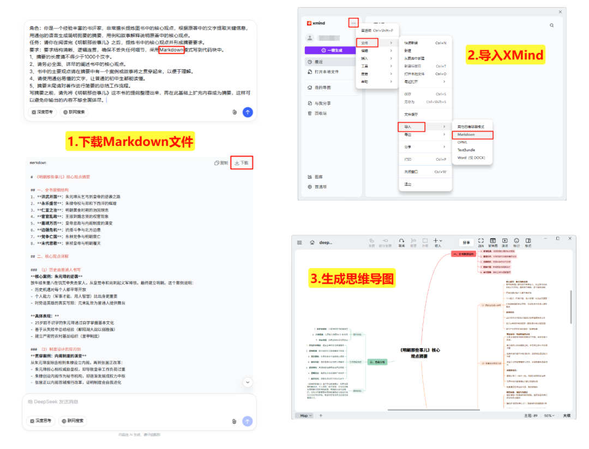Add a new sheet with the plus button
Viewport: 589px width, 449px height.
pos(321,416)
